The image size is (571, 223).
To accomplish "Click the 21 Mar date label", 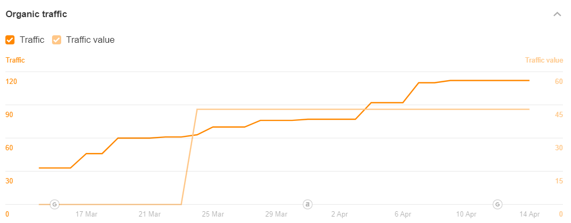I will tap(150, 214).
